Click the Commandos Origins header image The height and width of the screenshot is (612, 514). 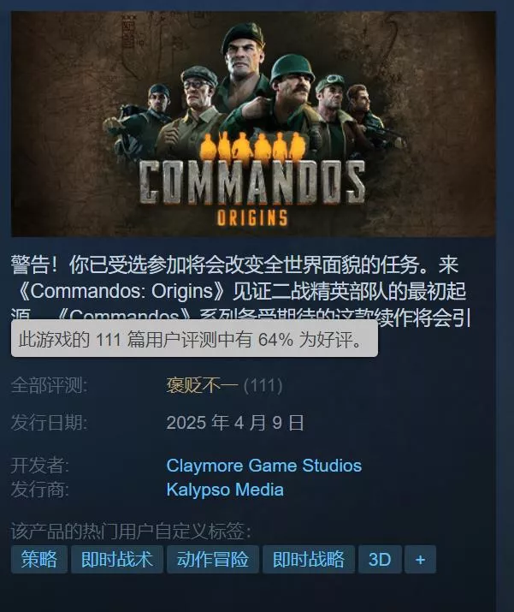click(x=253, y=124)
